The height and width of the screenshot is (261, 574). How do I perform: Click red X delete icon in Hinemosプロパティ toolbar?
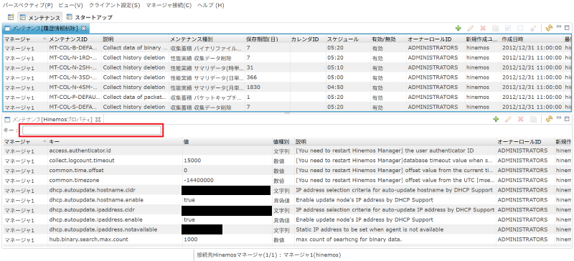pos(521,119)
